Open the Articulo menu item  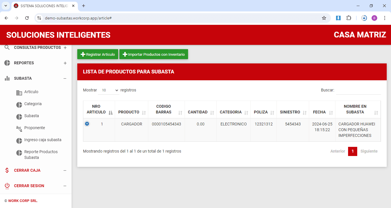click(31, 92)
